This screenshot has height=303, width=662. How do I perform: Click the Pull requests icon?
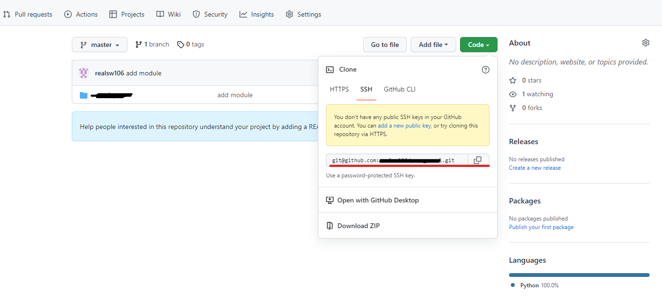click(x=7, y=14)
